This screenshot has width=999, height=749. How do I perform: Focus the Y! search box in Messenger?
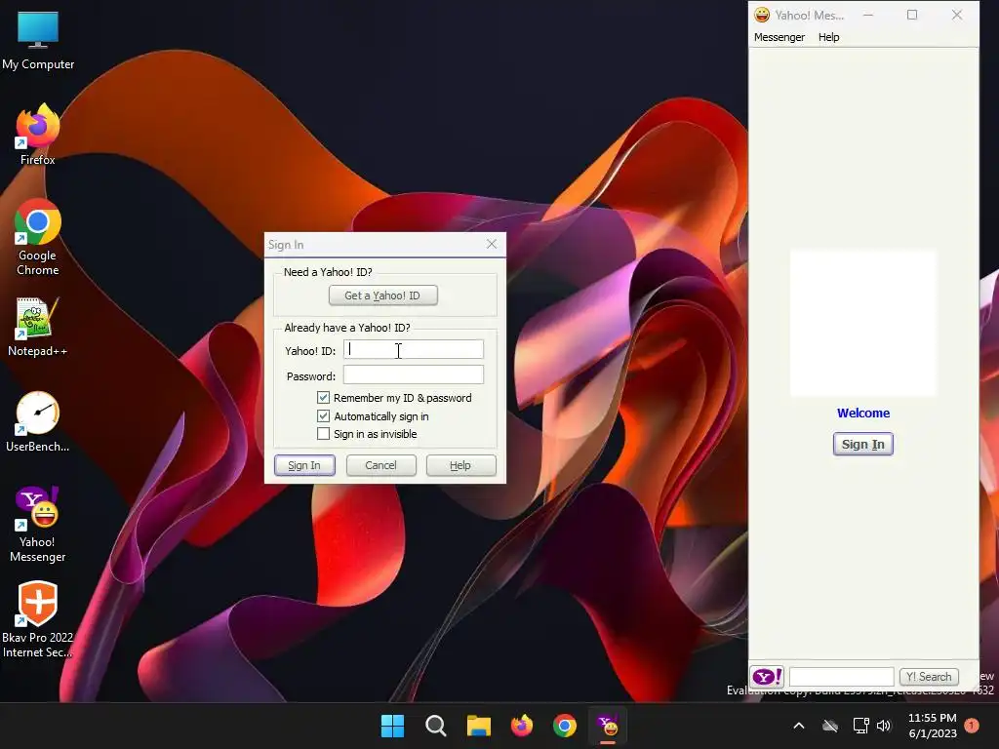point(842,677)
